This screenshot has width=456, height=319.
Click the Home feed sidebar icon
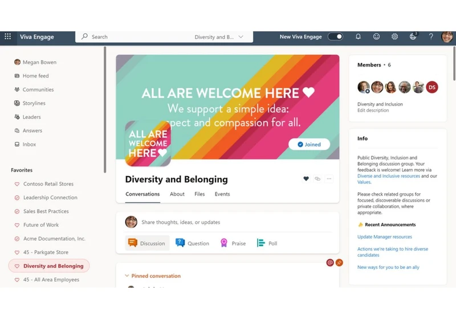(x=17, y=76)
